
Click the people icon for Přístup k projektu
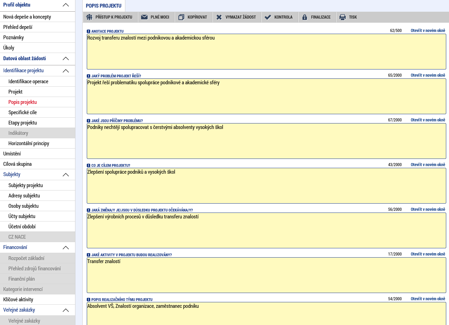89,17
